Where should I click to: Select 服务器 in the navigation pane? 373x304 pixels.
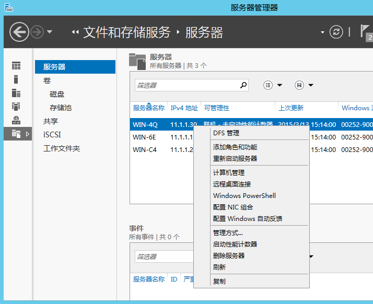75,67
